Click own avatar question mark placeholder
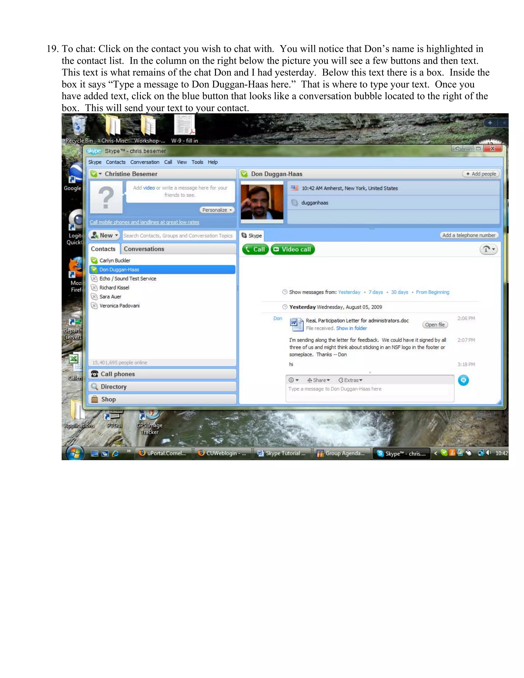 [x=106, y=198]
